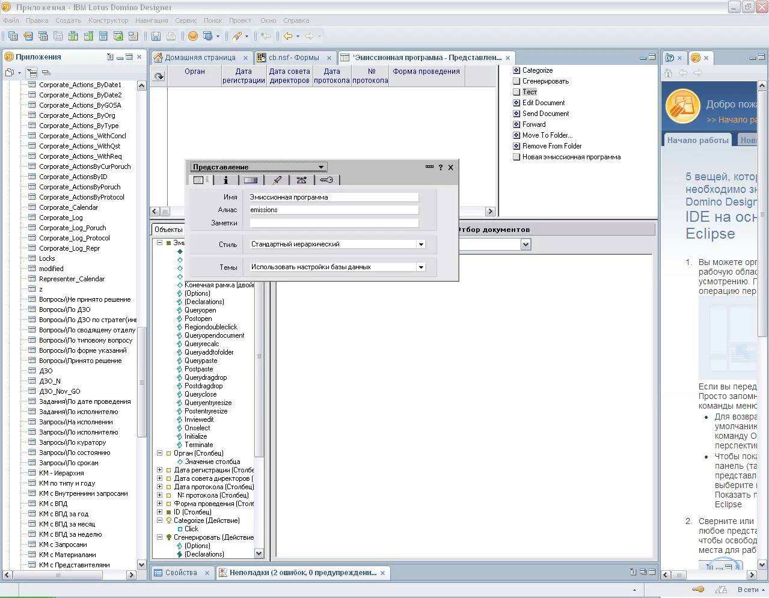This screenshot has width=769, height=598.
Task: Select the Тест action in the actions list
Action: (529, 92)
